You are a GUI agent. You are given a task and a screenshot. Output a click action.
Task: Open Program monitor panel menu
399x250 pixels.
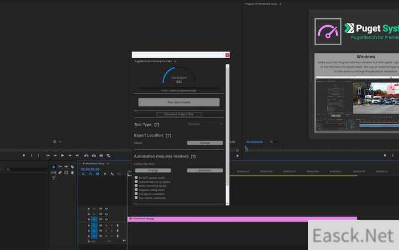tap(280, 4)
